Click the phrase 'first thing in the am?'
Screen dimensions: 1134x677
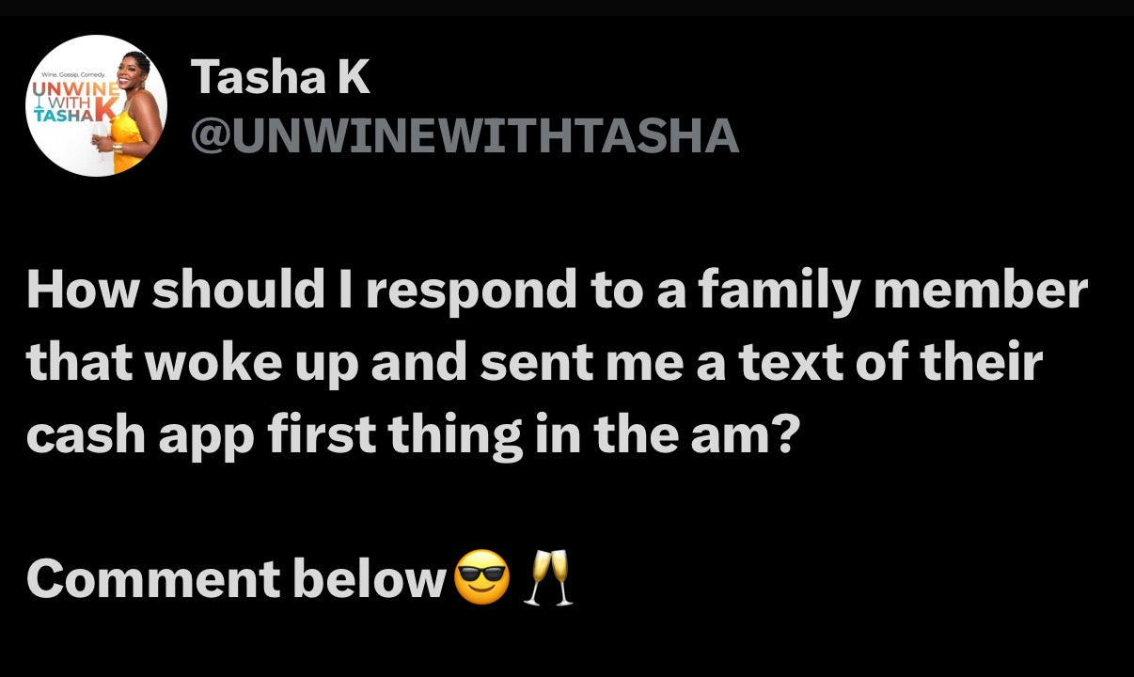(x=535, y=434)
